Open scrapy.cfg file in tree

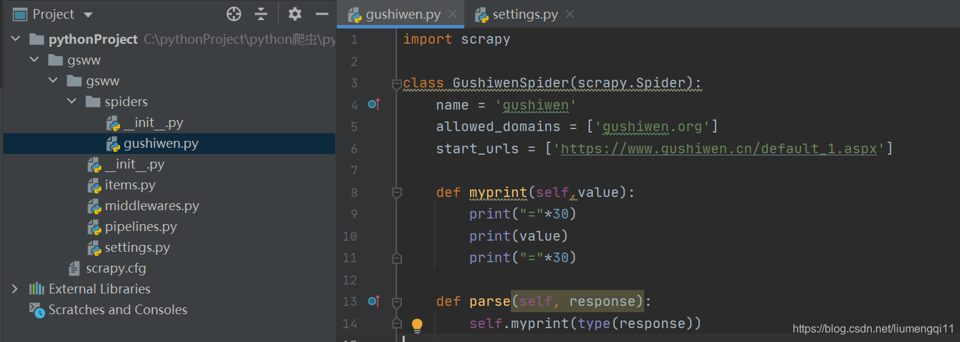(x=116, y=268)
